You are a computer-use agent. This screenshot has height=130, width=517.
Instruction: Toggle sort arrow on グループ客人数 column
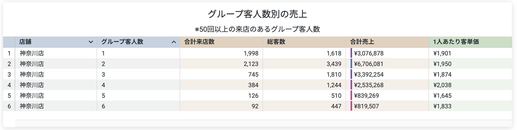coord(174,42)
